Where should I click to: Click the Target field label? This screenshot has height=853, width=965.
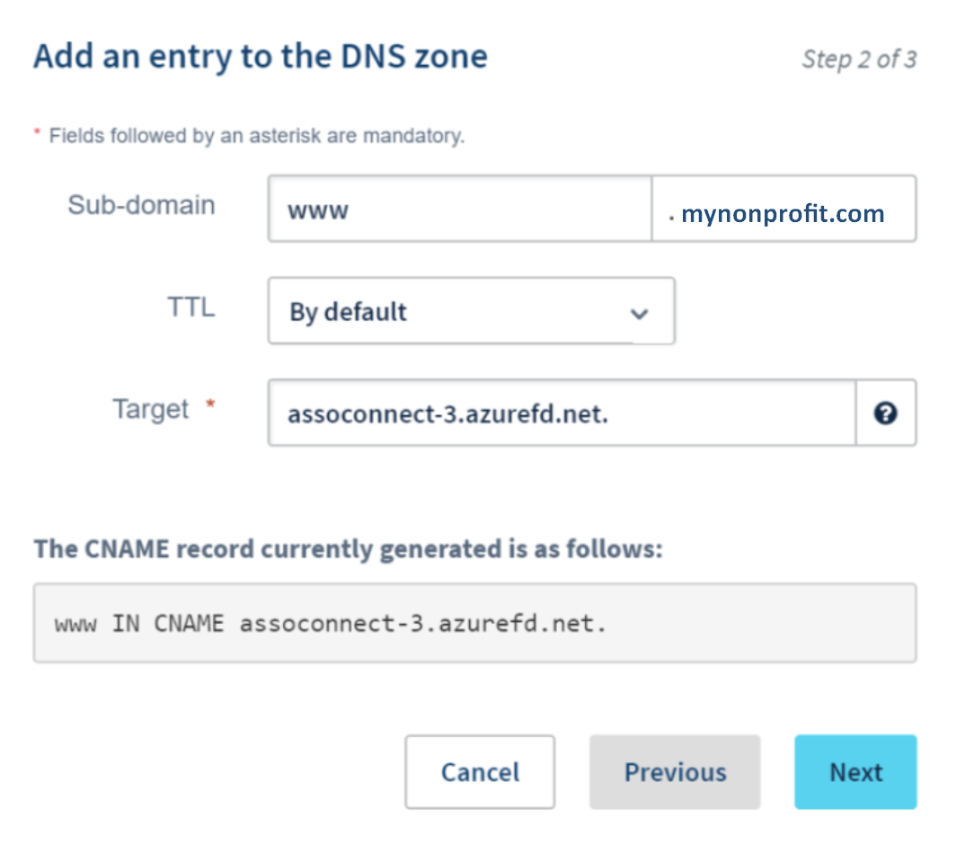pos(150,409)
